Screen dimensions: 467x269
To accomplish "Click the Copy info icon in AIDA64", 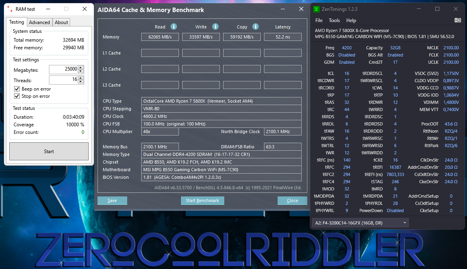I will pos(256,26).
